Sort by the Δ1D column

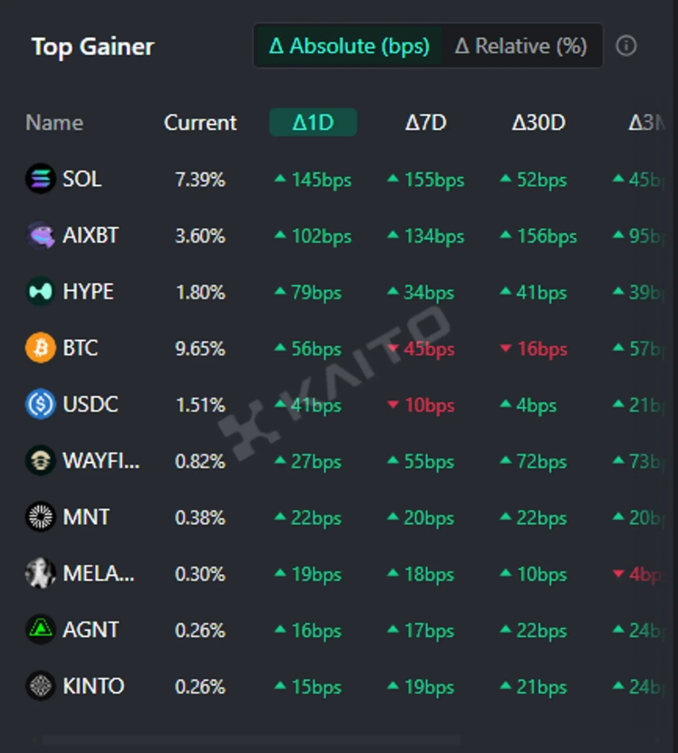(313, 123)
